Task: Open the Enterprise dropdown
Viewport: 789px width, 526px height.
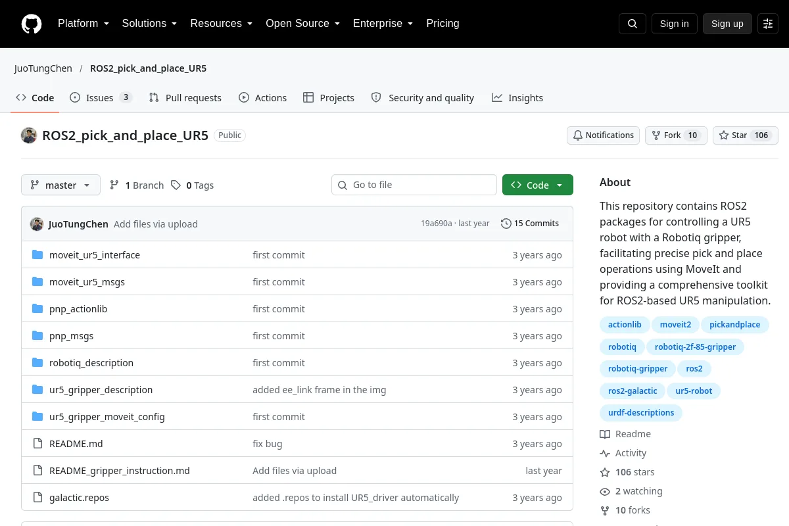Action: [x=383, y=24]
